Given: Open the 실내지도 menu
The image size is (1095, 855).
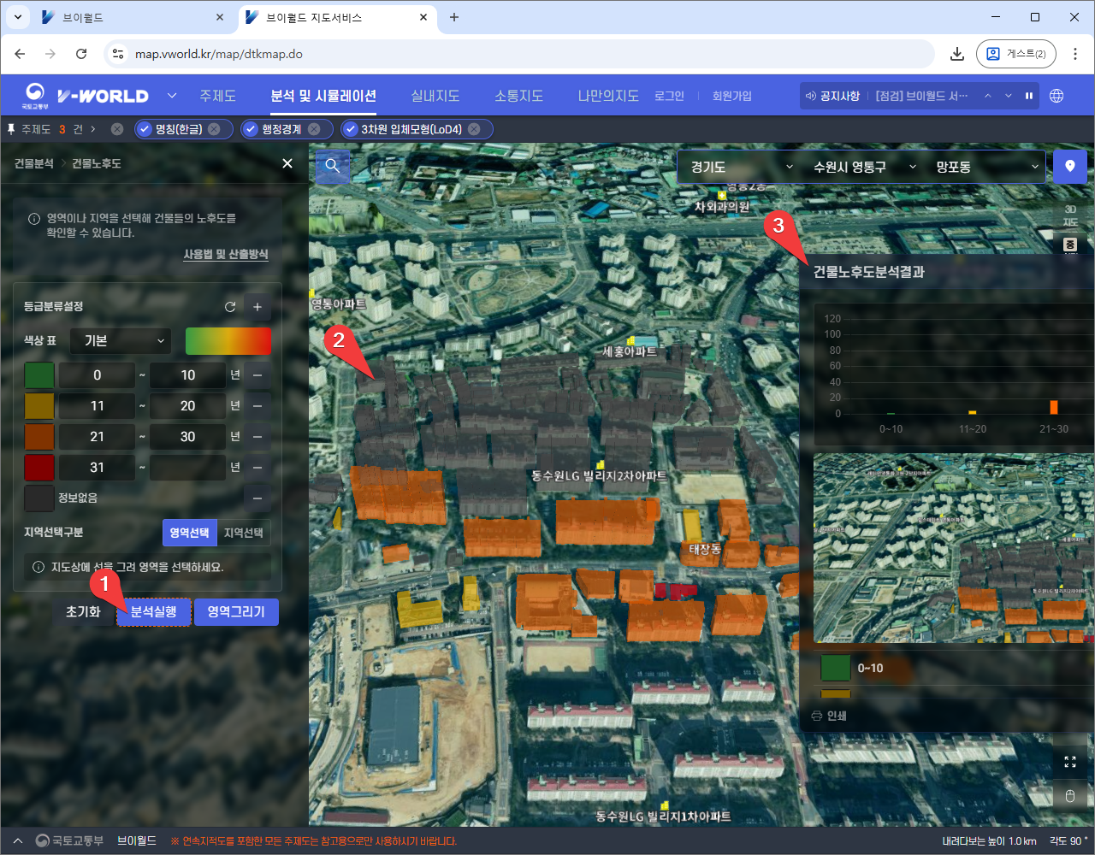Looking at the screenshot, I should click(435, 96).
